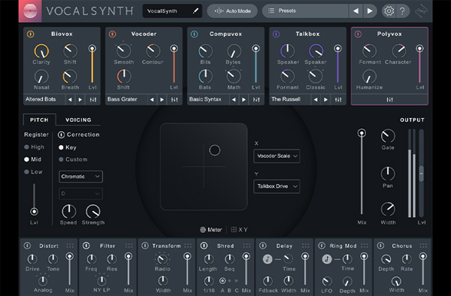Open Vocoder advanced settings sliders icon
Image resolution: width=451 pixels, height=296 pixels.
tap(174, 99)
